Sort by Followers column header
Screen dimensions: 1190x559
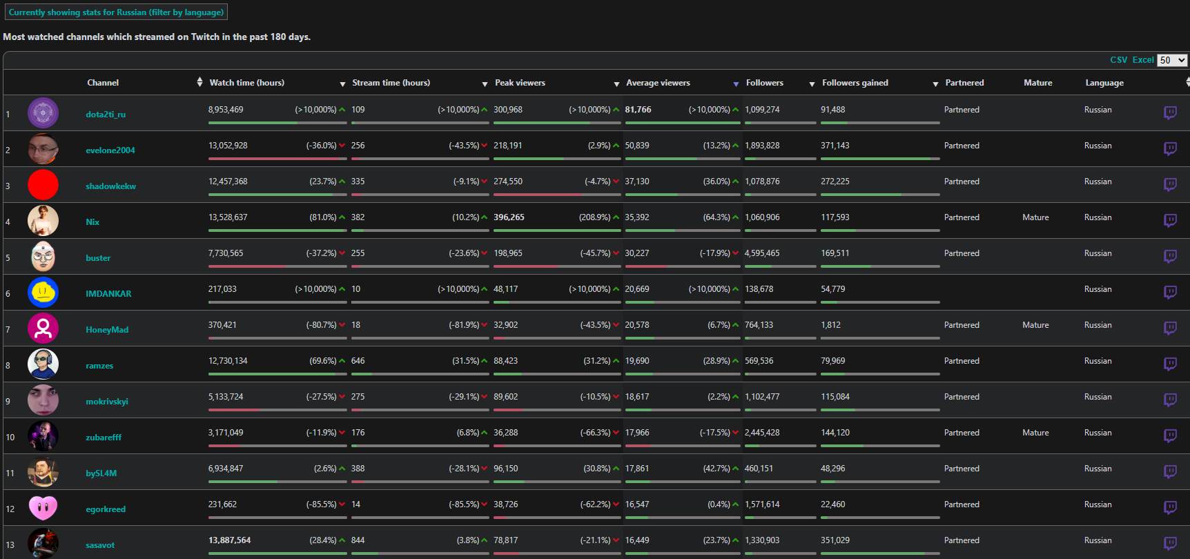(x=765, y=83)
